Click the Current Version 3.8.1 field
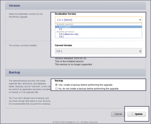The width and height of the screenshot is (151, 124). tap(98, 51)
